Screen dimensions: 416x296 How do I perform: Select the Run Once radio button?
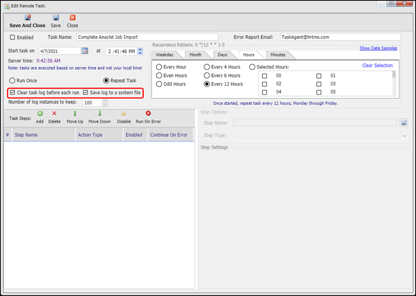[12, 80]
